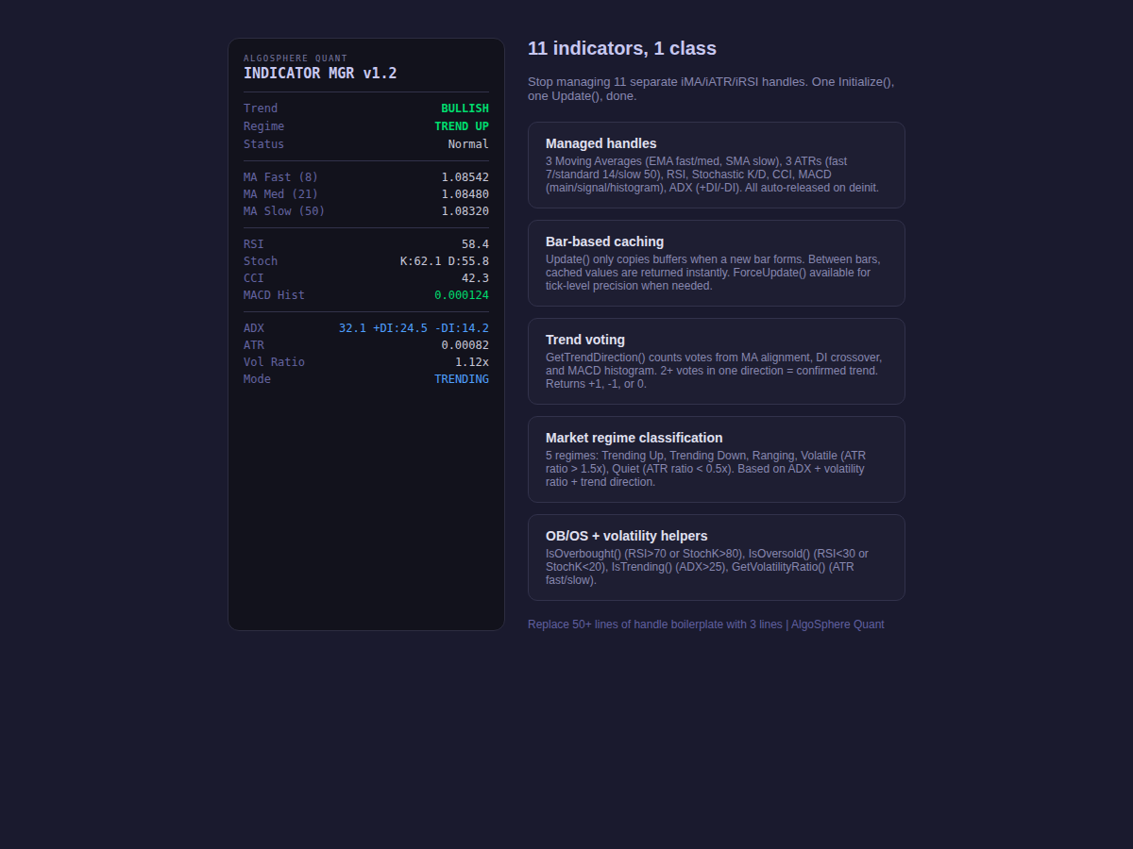
Task: Open the Trend voting card
Action: (716, 360)
